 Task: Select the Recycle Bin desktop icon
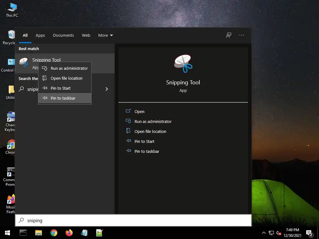[9, 38]
